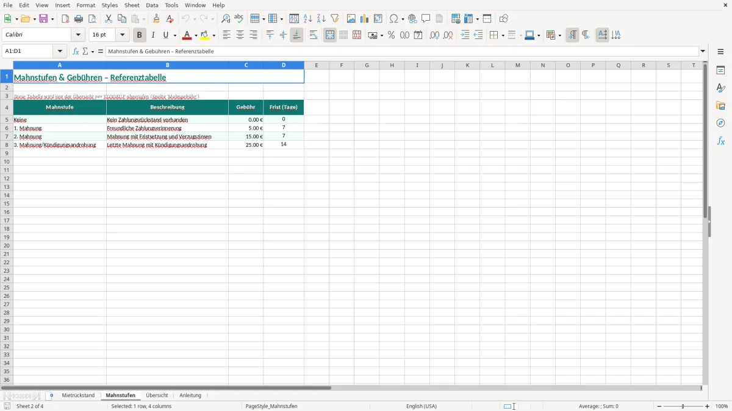
Task: Add a decimal place
Action: (434, 35)
